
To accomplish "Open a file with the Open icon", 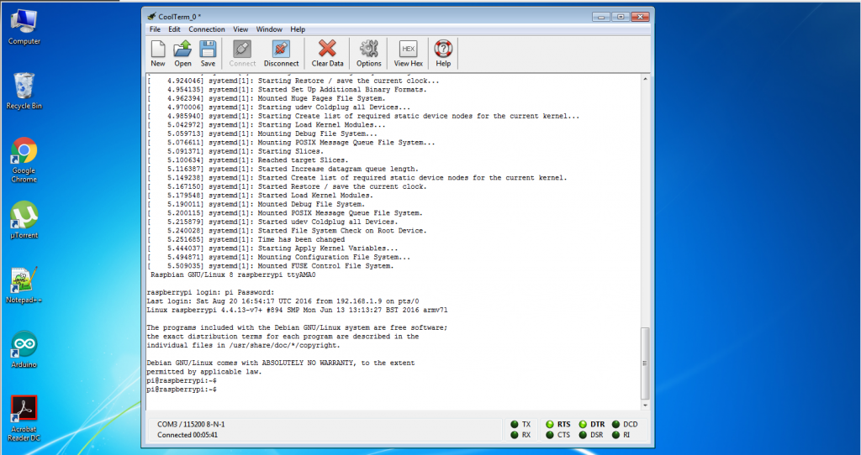I will (182, 52).
